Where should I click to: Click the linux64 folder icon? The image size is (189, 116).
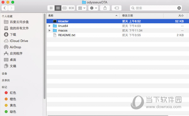[x=55, y=26]
